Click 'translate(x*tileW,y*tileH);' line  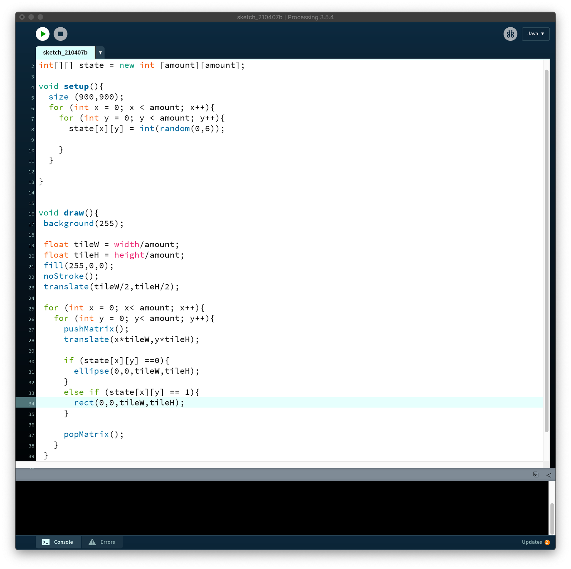(x=131, y=339)
